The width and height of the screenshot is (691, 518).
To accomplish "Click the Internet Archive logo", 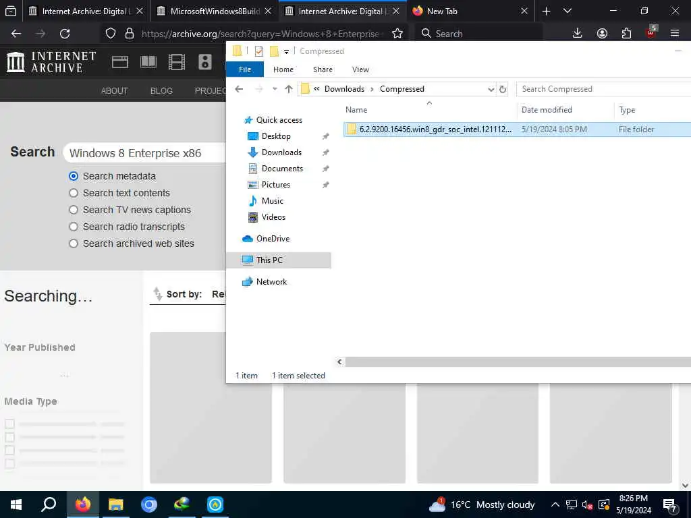I will click(51, 61).
